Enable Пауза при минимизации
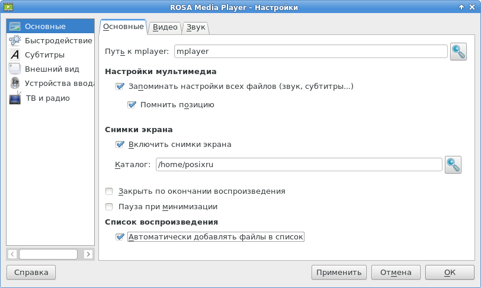The width and height of the screenshot is (481, 288). (109, 207)
